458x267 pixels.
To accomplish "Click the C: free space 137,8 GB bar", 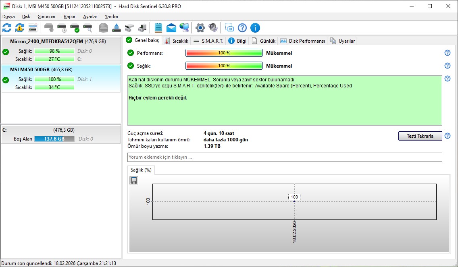I will 54,139.
